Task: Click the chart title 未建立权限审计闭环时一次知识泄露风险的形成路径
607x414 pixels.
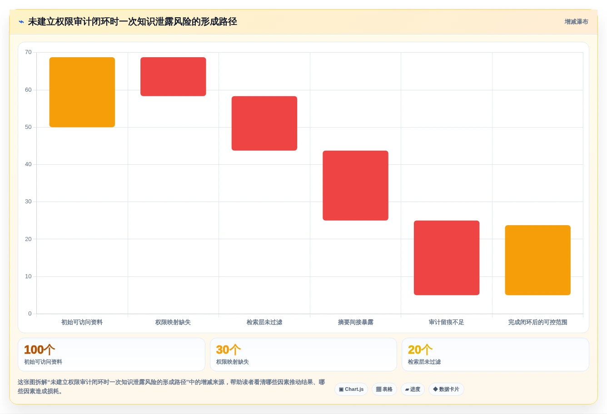Action: (132, 22)
